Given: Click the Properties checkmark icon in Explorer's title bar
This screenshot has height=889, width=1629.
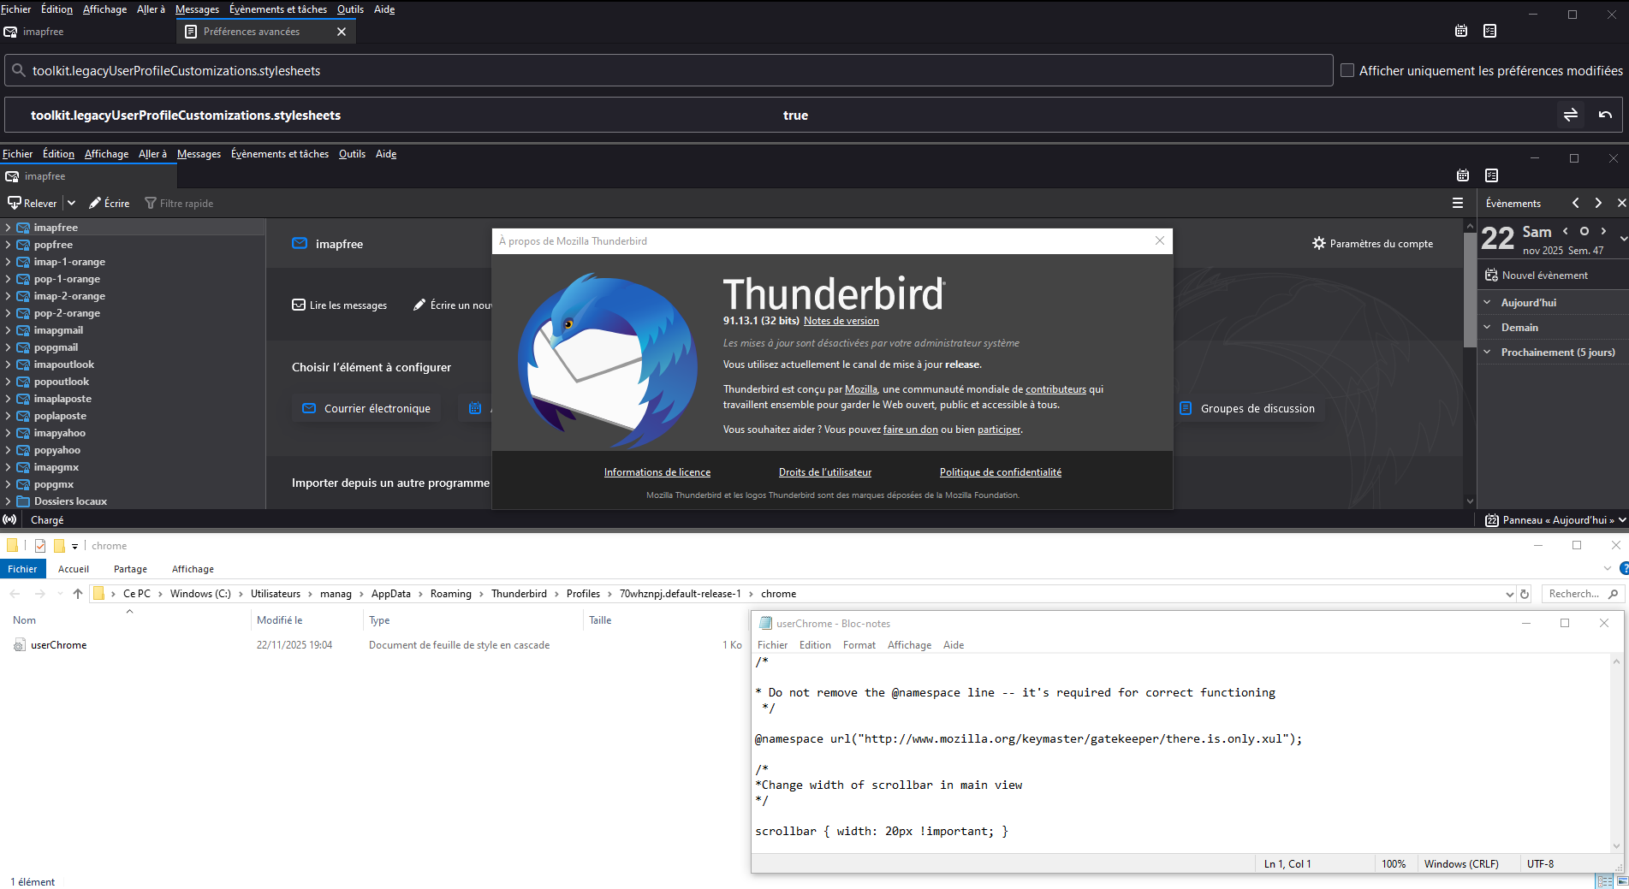Looking at the screenshot, I should pyautogui.click(x=40, y=546).
